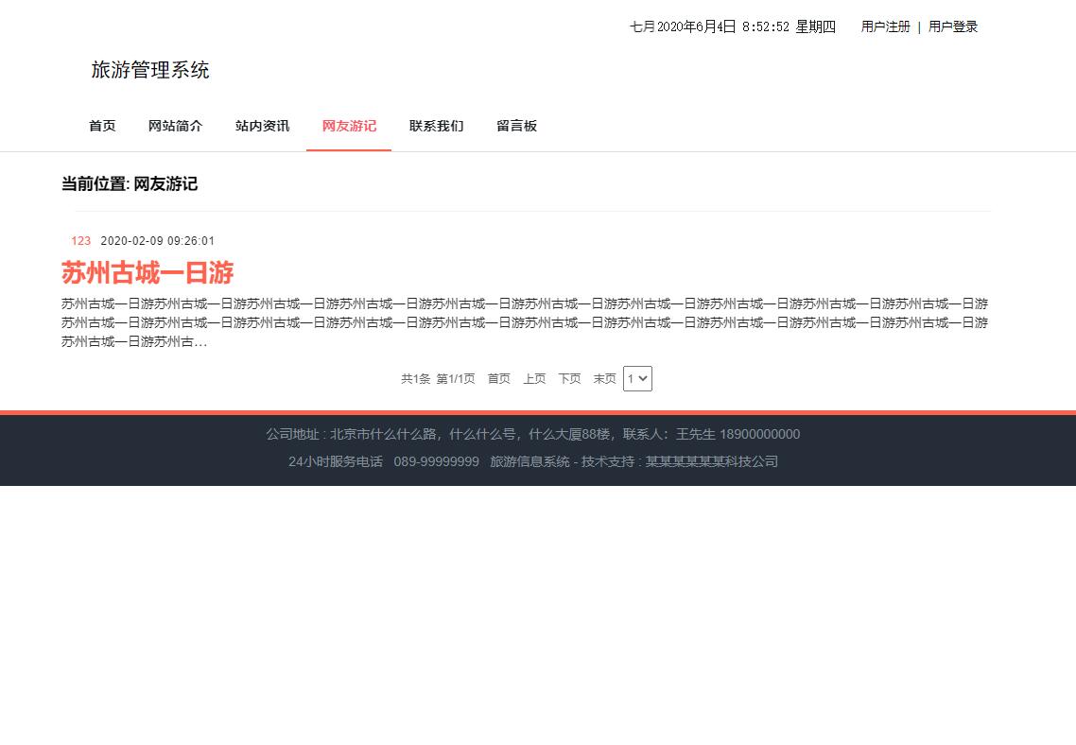Go to the 留言板 tab
Screen dimensions: 1076x745
click(x=516, y=126)
